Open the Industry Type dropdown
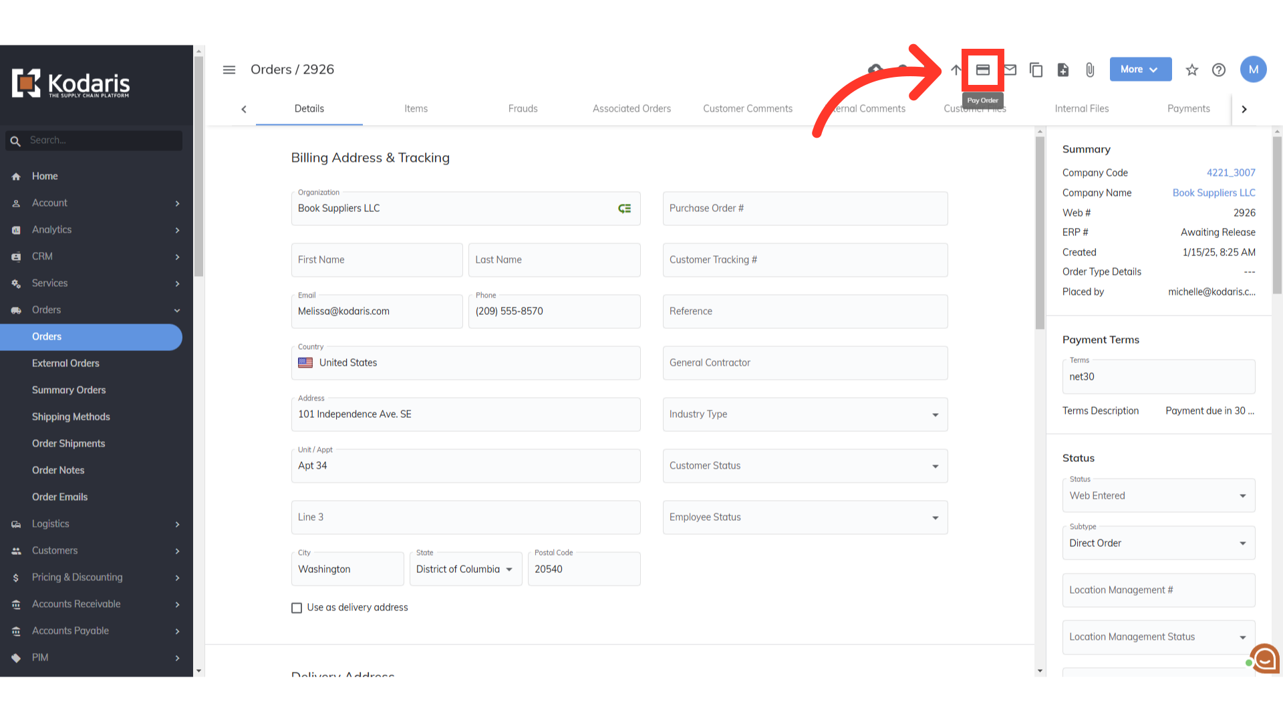 (805, 414)
